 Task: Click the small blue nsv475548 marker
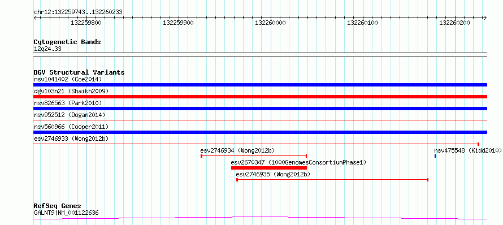[435, 156]
